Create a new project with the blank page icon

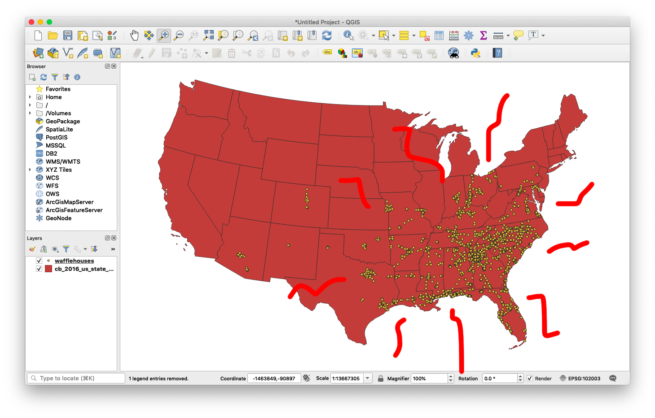point(38,35)
